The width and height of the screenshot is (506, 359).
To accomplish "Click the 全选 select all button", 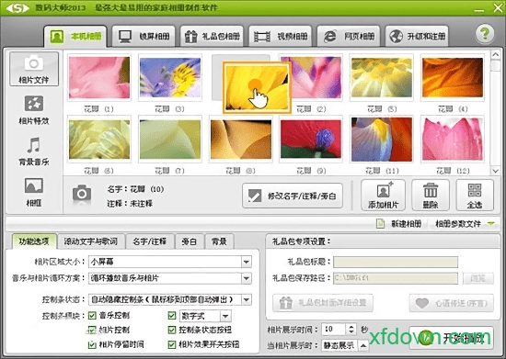I will [475, 196].
